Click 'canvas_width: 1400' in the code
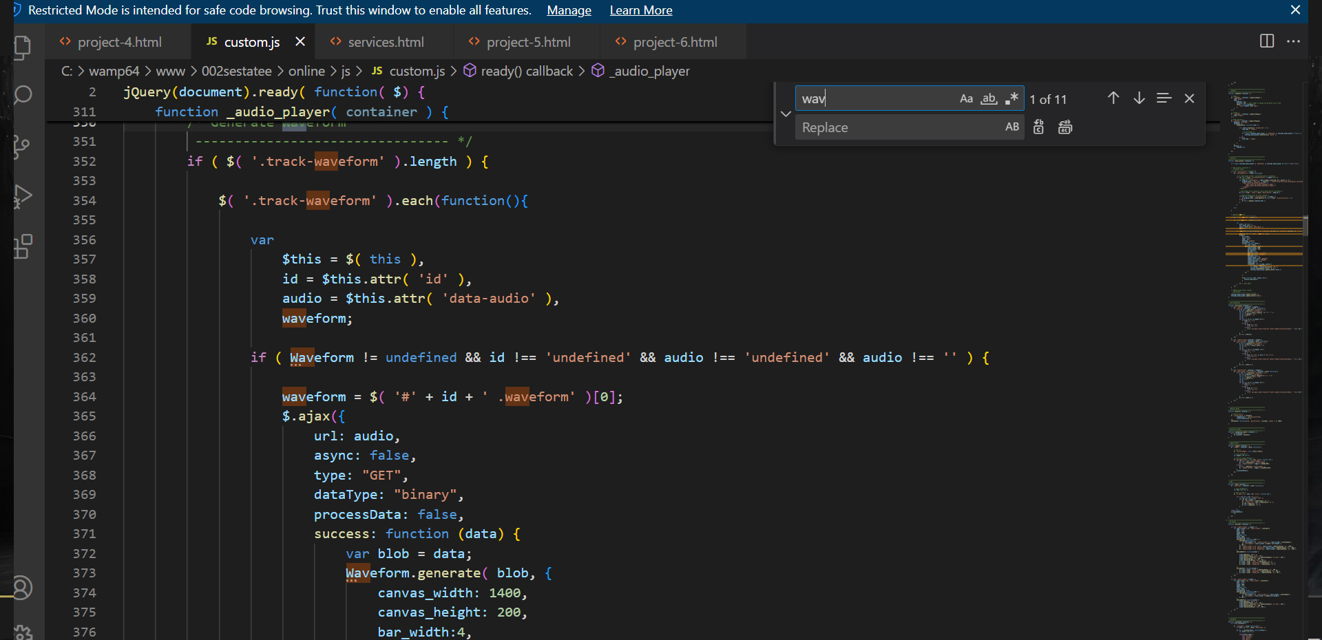 (449, 593)
